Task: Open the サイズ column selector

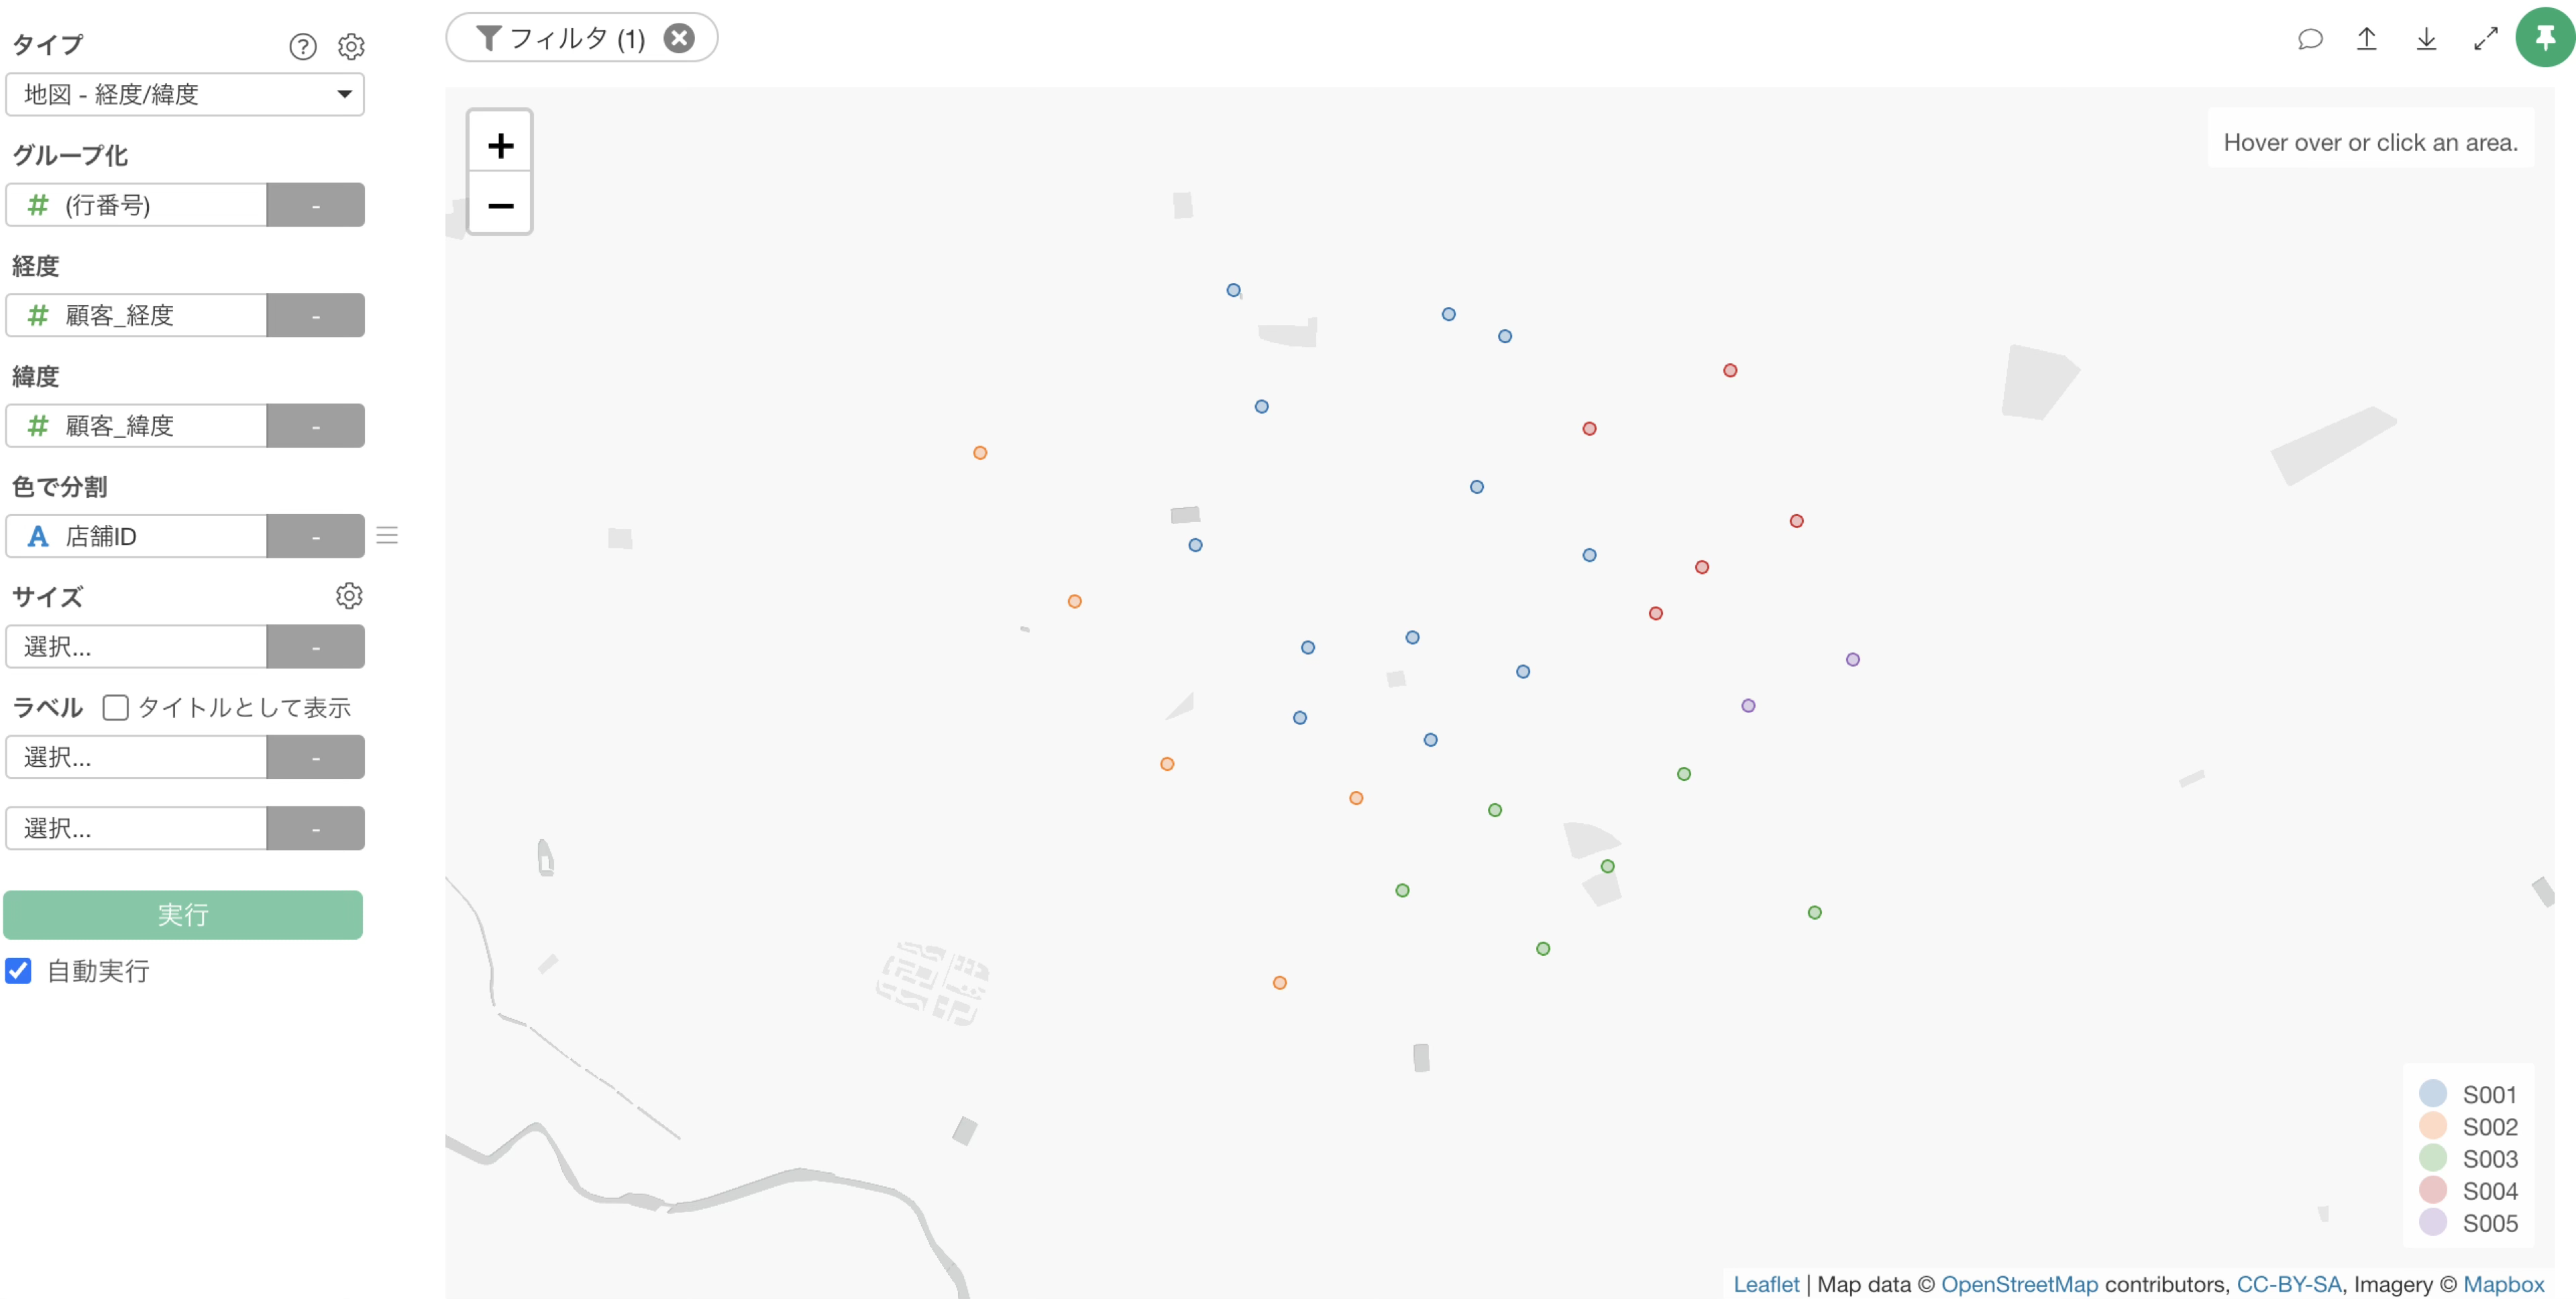Action: pyautogui.click(x=137, y=647)
